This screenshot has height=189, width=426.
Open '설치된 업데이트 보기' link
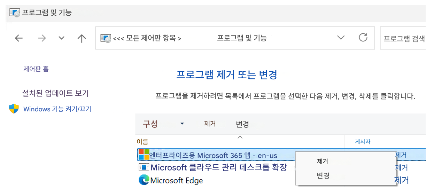point(55,93)
